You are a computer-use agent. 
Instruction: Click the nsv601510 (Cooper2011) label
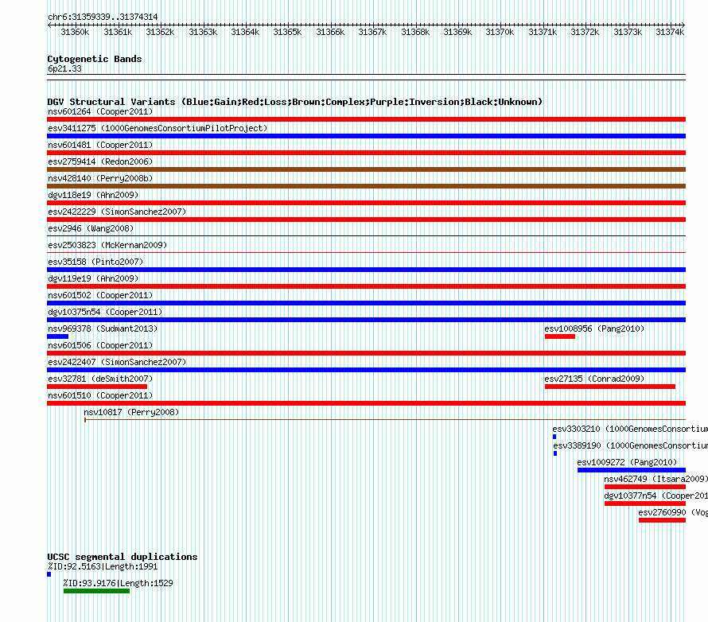(100, 395)
